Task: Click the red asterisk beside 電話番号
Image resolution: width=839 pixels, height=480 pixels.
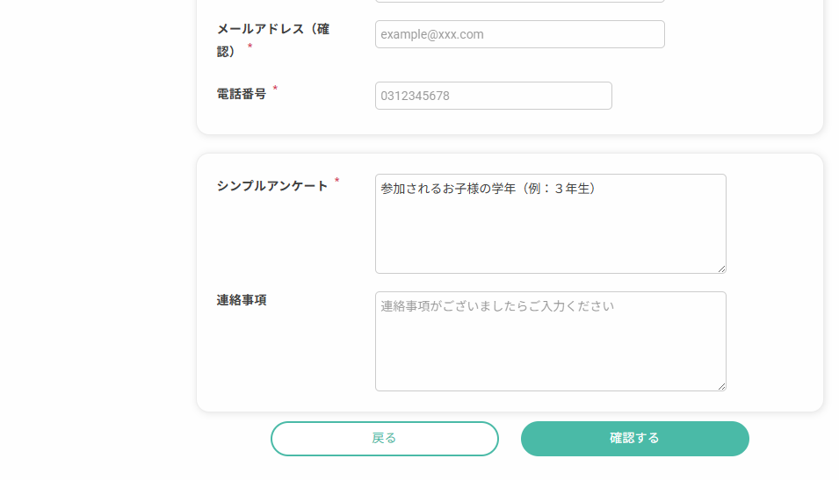Action: tap(275, 90)
